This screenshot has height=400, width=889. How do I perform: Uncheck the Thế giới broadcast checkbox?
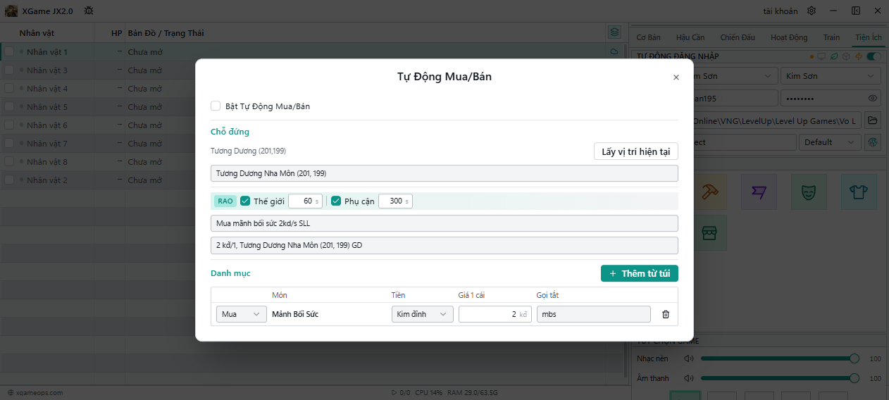point(245,201)
